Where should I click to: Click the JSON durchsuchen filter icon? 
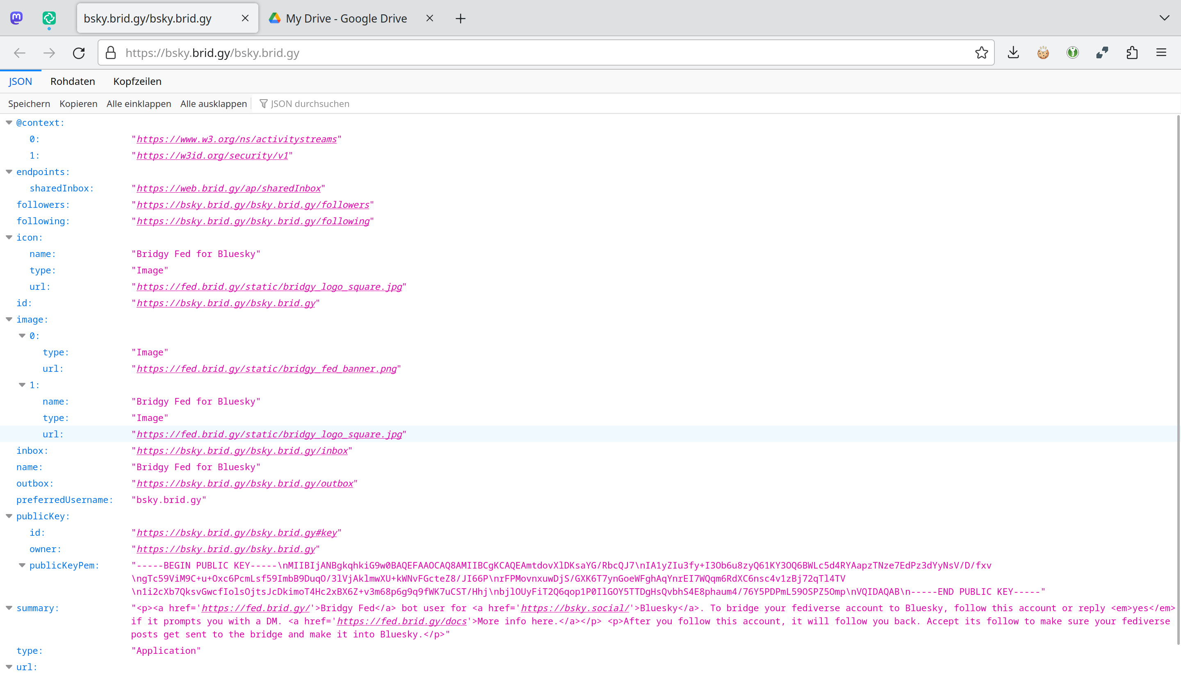click(x=264, y=103)
